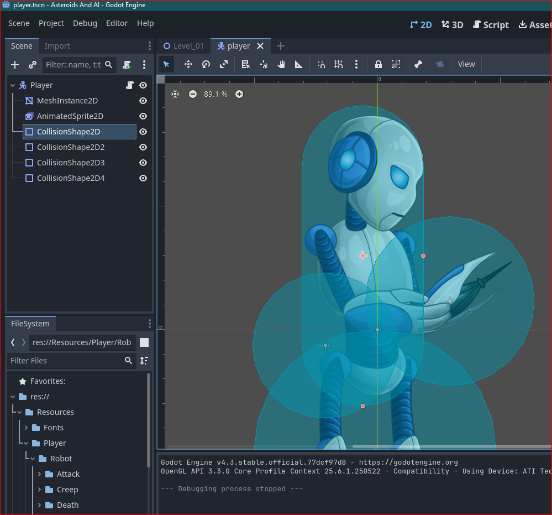552x515 pixels.
Task: Activate the Rotate Mode tool
Action: click(206, 64)
